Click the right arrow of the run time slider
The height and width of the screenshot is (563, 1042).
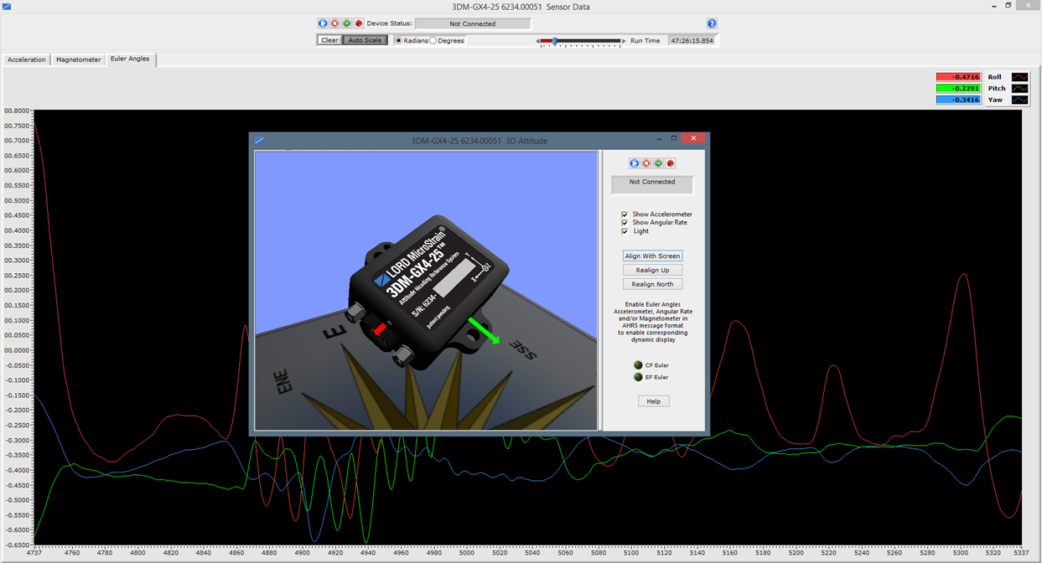point(625,40)
